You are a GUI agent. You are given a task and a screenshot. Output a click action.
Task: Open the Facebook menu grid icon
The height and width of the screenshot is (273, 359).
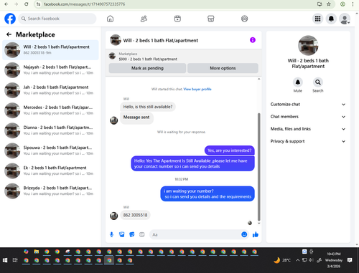coord(317,19)
